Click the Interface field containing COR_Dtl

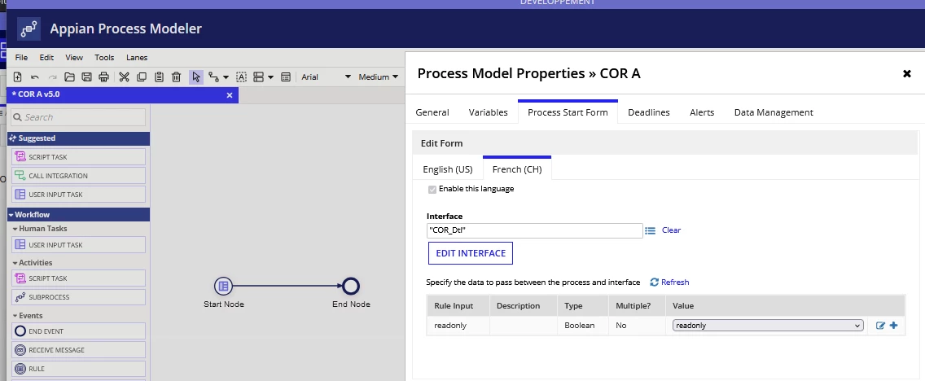(534, 230)
